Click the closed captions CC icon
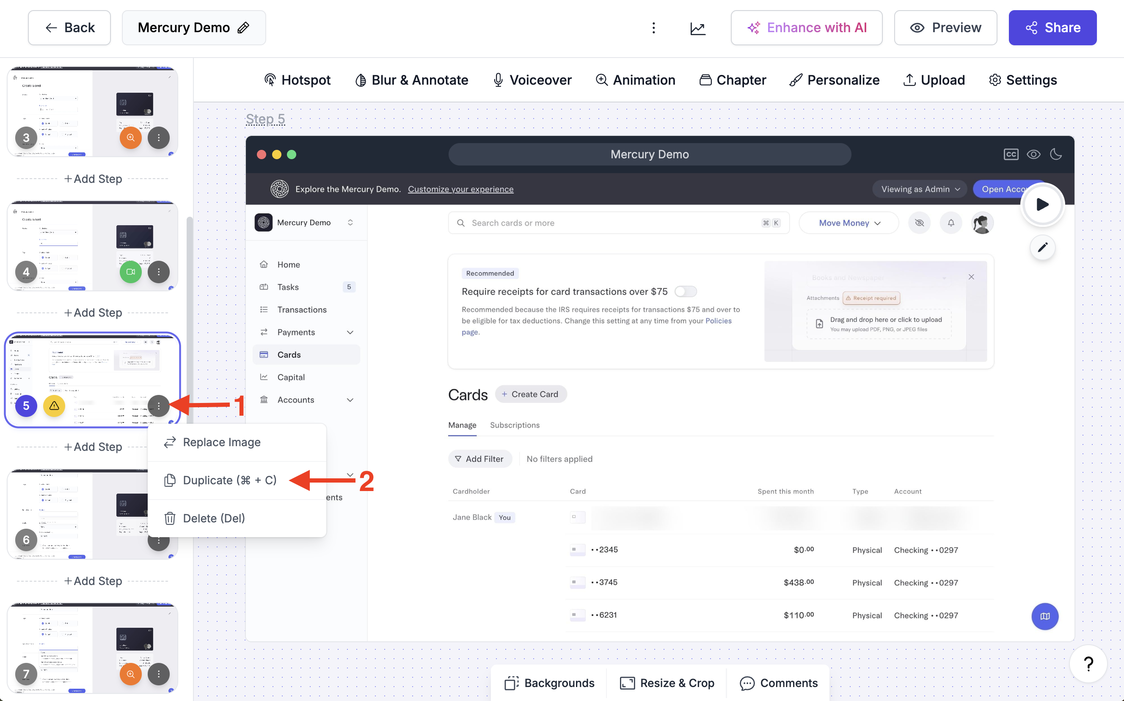1124x701 pixels. pyautogui.click(x=1011, y=155)
